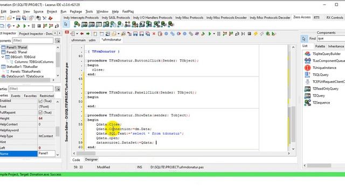Click the save icon in editor toolbar

tap(135, 33)
